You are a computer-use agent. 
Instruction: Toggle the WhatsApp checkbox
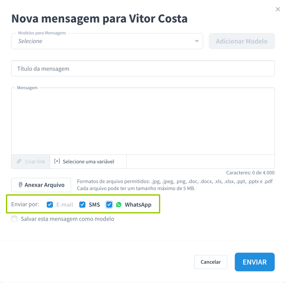pyautogui.click(x=109, y=205)
